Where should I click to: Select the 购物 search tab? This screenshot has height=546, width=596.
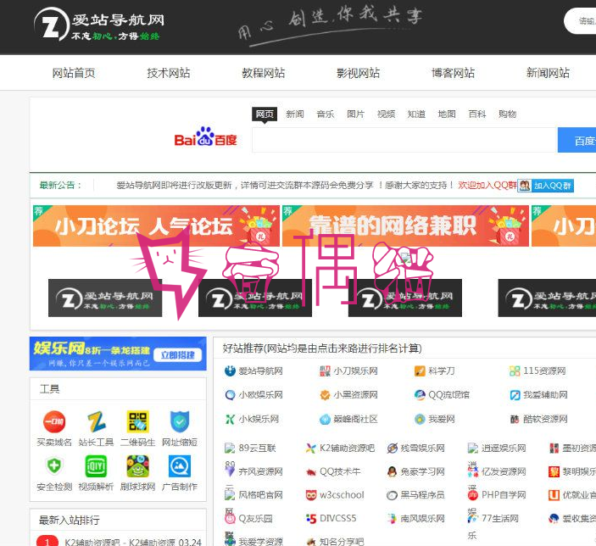point(508,114)
